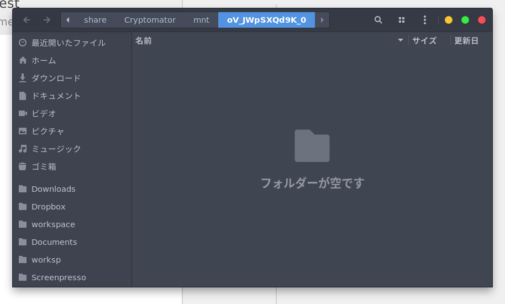Select the Cryptomator path segment

tap(150, 20)
